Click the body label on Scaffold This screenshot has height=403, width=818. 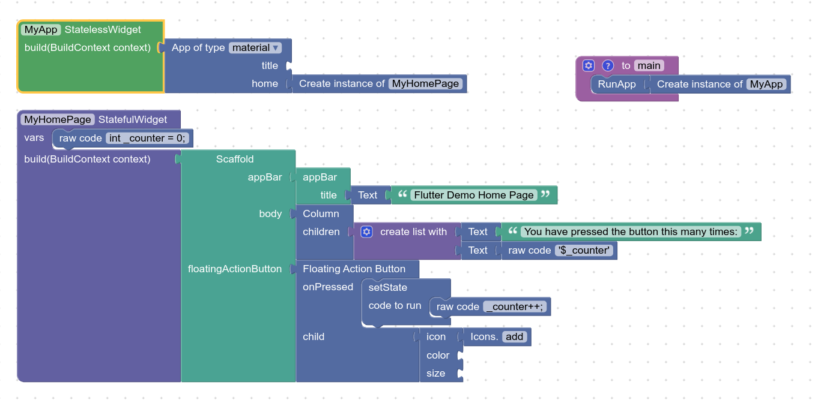[x=270, y=213]
